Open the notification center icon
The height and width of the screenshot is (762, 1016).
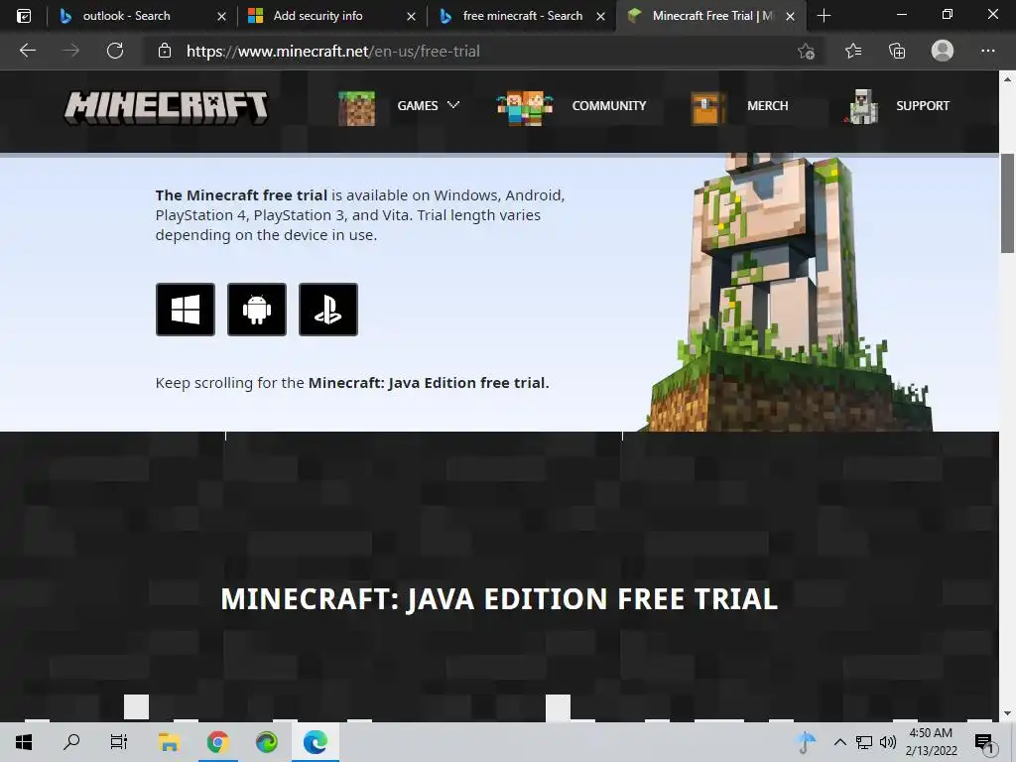984,742
